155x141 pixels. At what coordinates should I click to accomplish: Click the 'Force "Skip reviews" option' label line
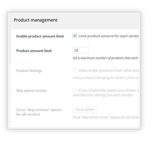(39, 110)
